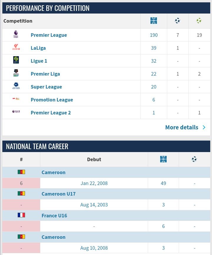The width and height of the screenshot is (212, 255).
Task: Click the Premier League competition logo
Action: pyautogui.click(x=16, y=35)
